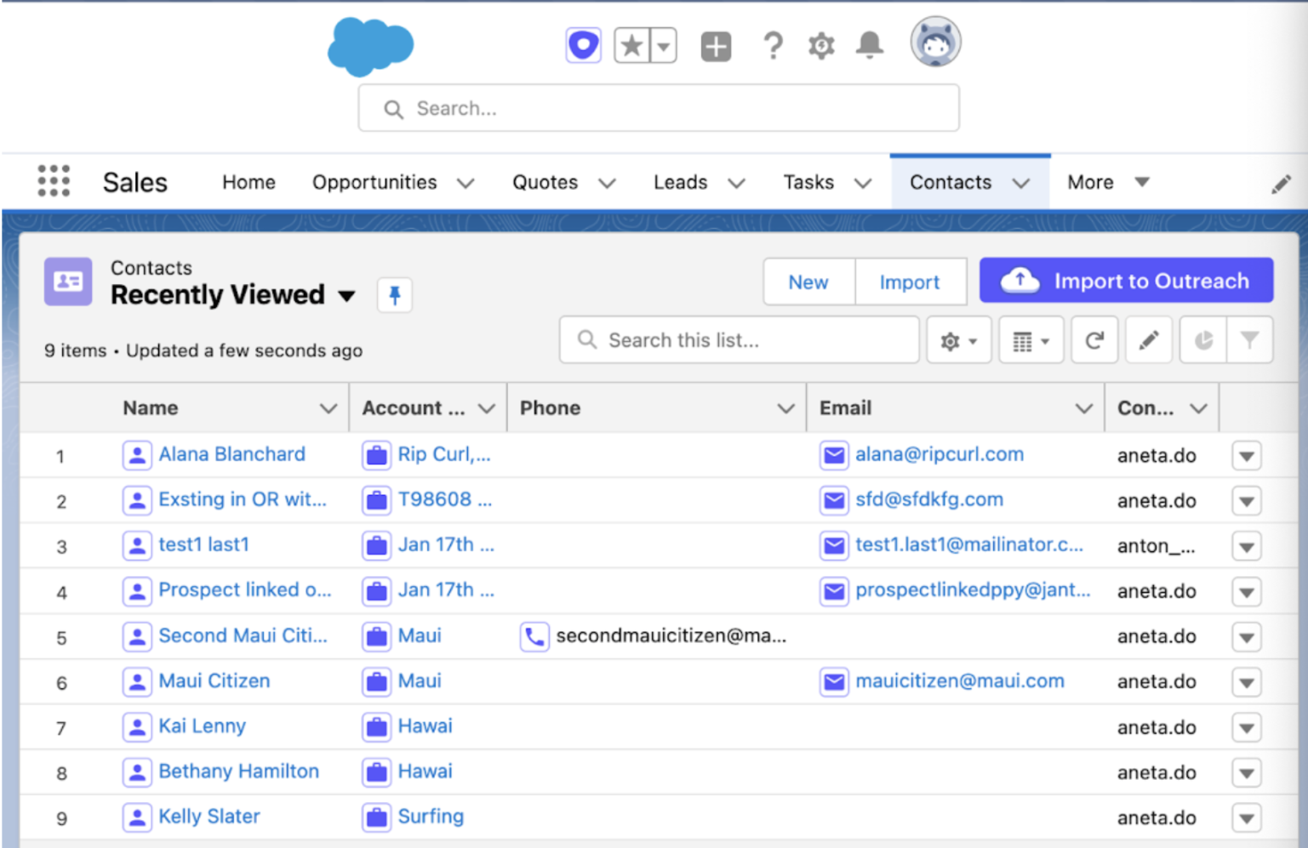The height and width of the screenshot is (848, 1308).
Task: Click the Import to Outreach button
Action: pos(1126,281)
